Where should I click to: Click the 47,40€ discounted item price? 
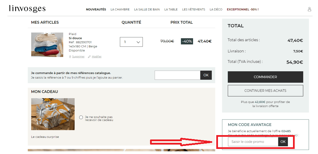click(205, 41)
